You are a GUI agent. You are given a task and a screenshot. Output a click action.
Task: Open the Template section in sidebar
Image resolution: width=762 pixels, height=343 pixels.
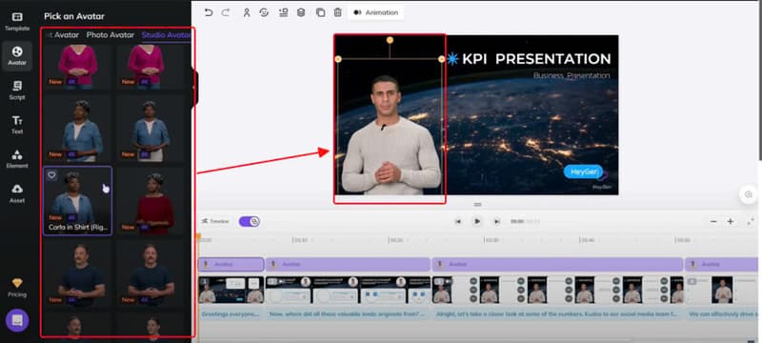tap(17, 21)
